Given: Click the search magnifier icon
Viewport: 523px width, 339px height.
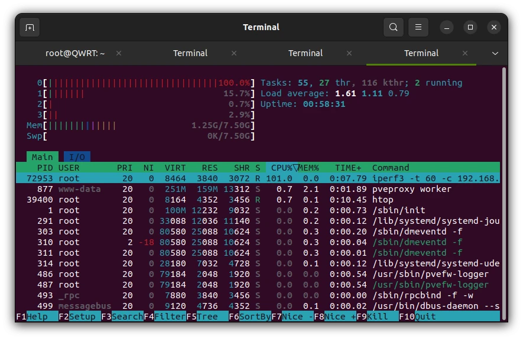Looking at the screenshot, I should pyautogui.click(x=394, y=27).
